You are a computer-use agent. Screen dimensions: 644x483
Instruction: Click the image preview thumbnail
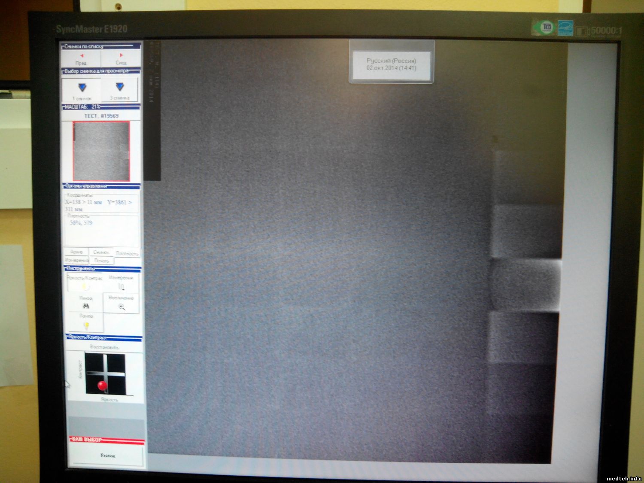point(101,151)
